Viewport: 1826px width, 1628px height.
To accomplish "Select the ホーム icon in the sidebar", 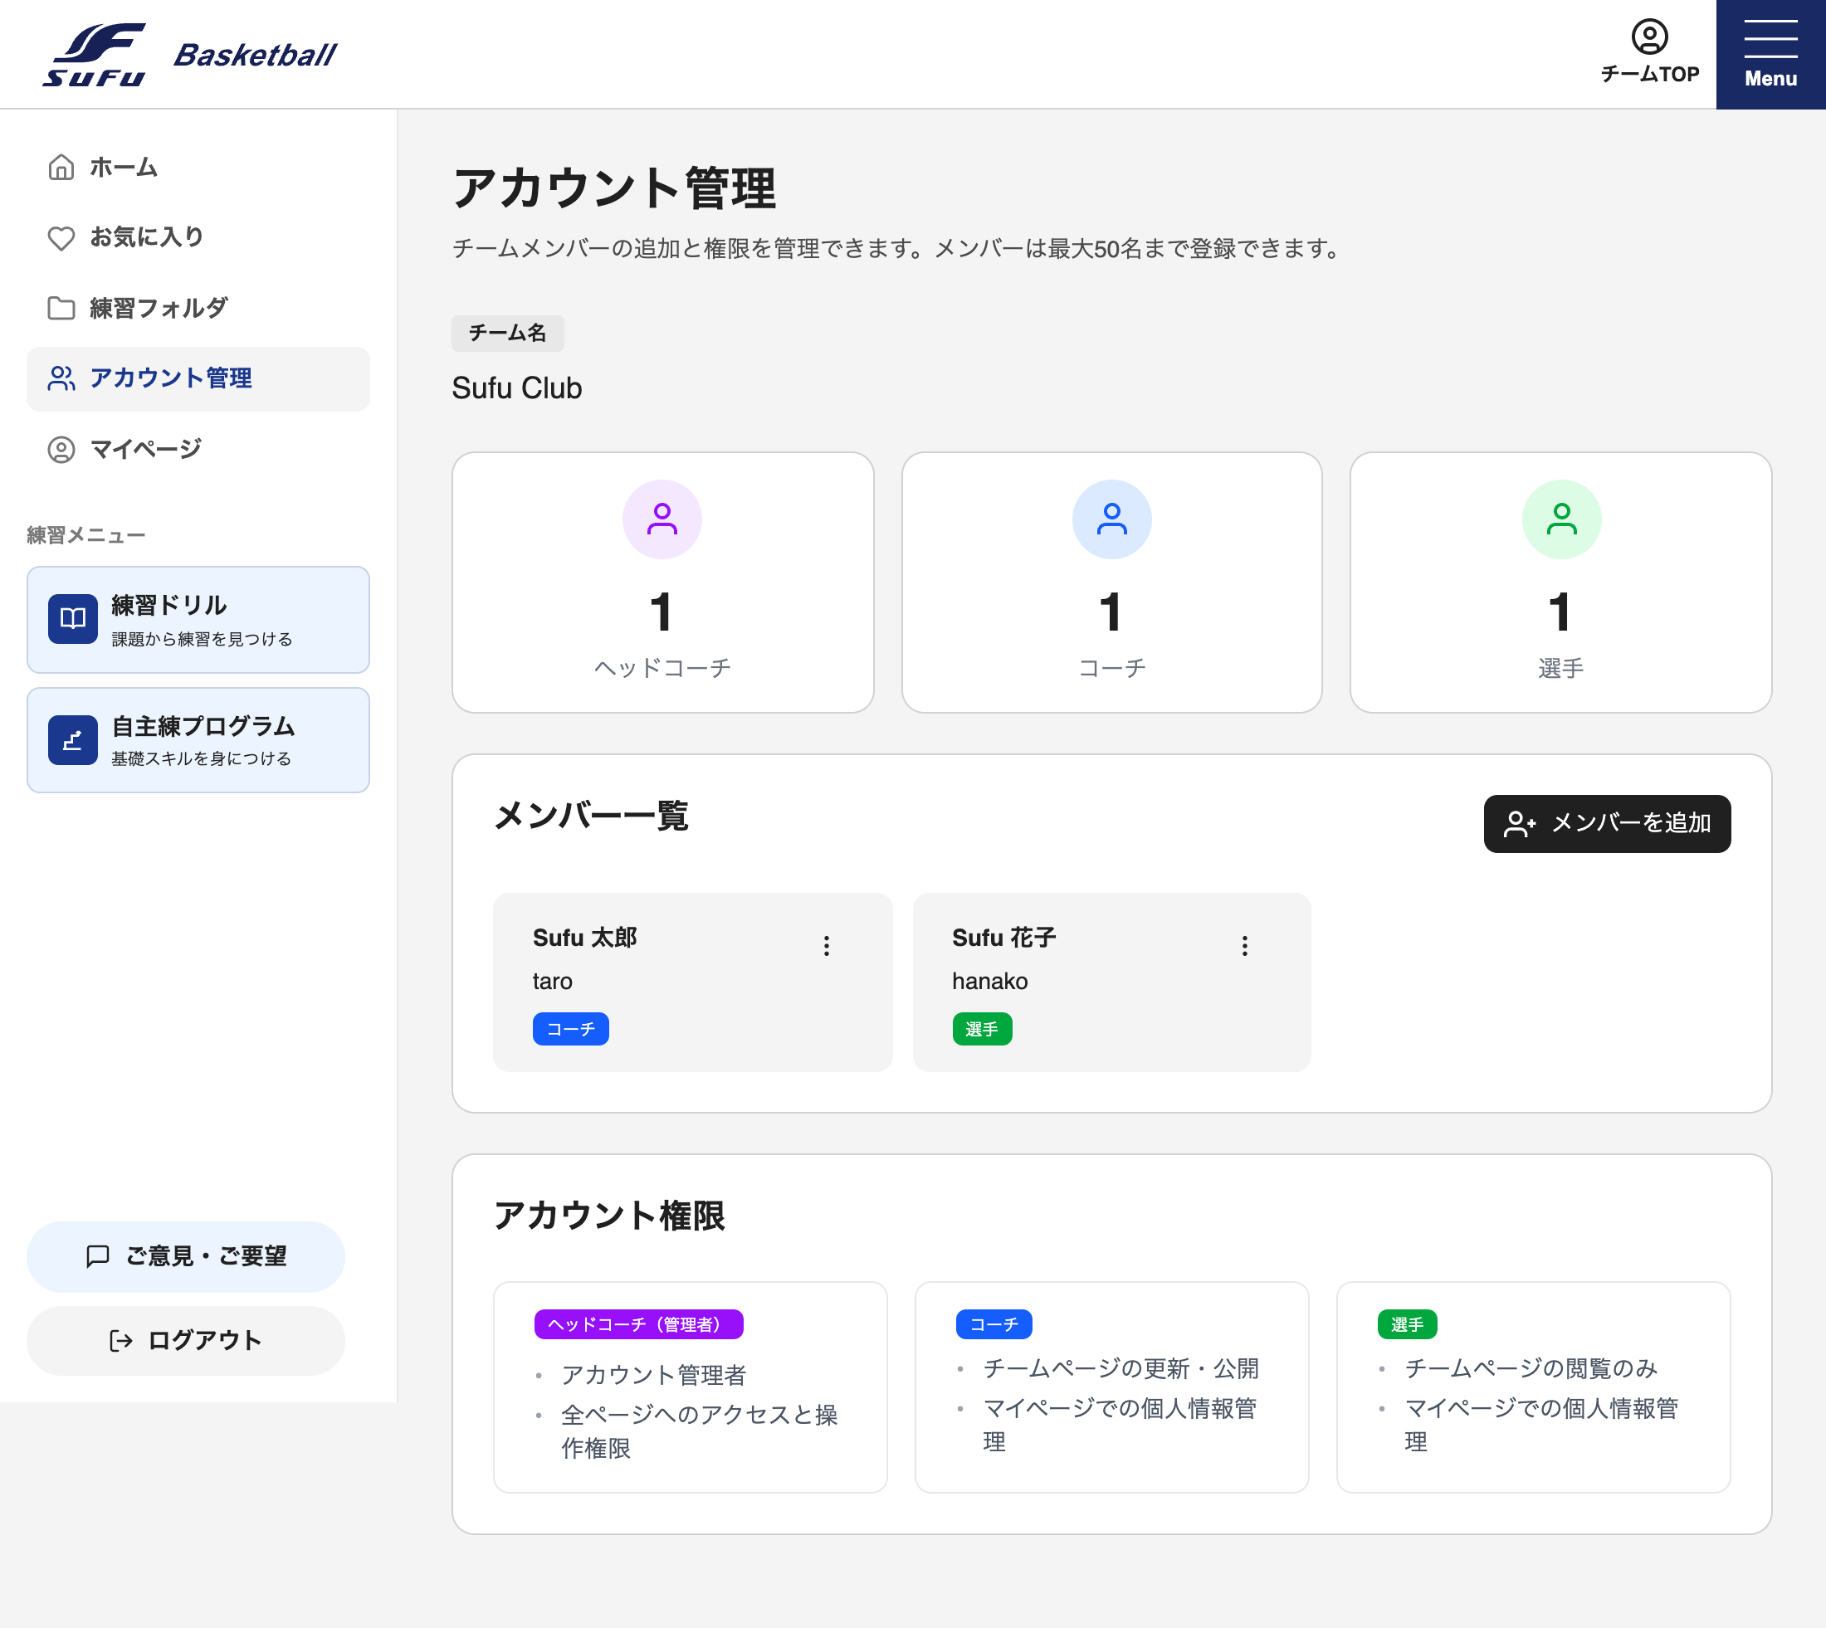I will [x=61, y=167].
